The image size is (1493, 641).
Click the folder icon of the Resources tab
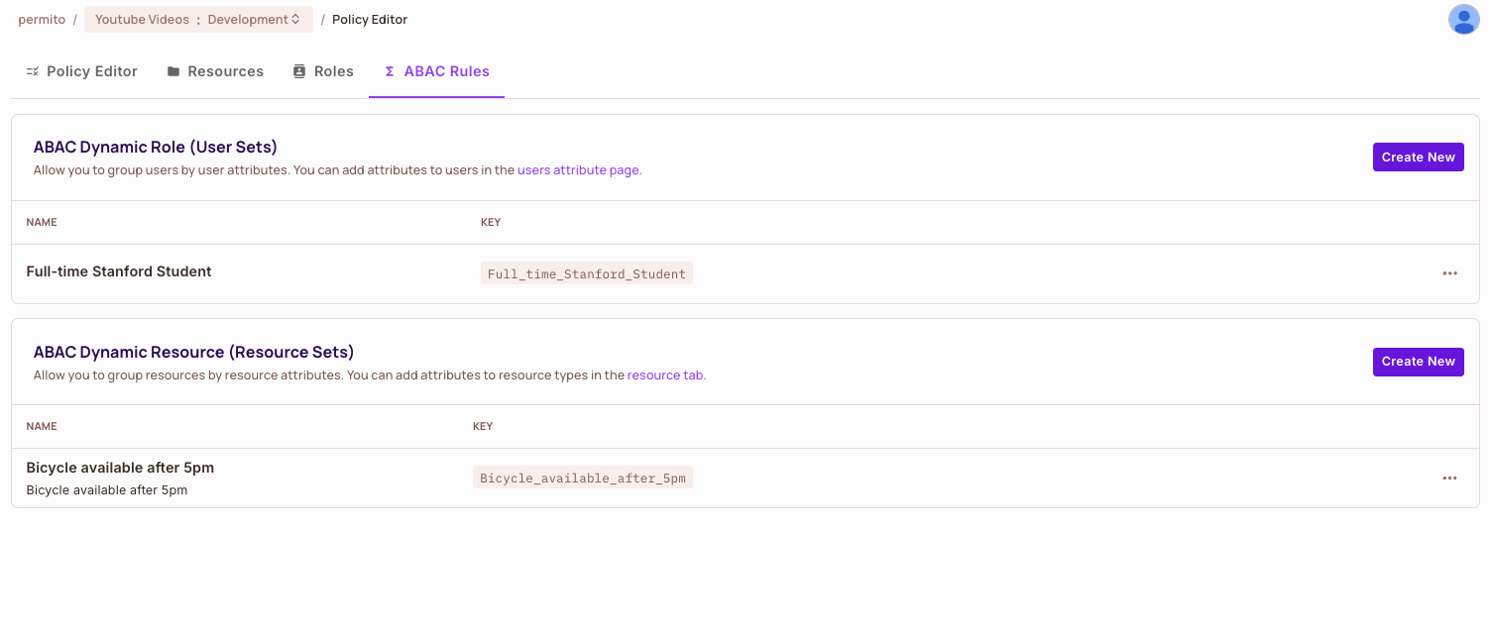pos(173,71)
